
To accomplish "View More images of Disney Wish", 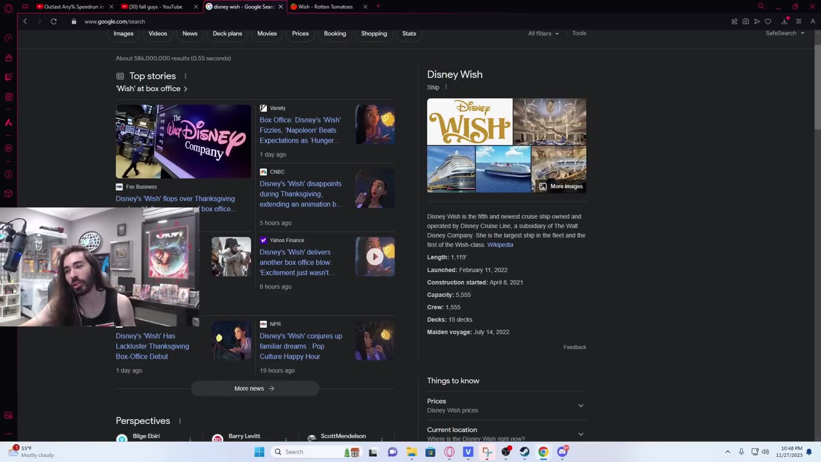I will pyautogui.click(x=561, y=186).
